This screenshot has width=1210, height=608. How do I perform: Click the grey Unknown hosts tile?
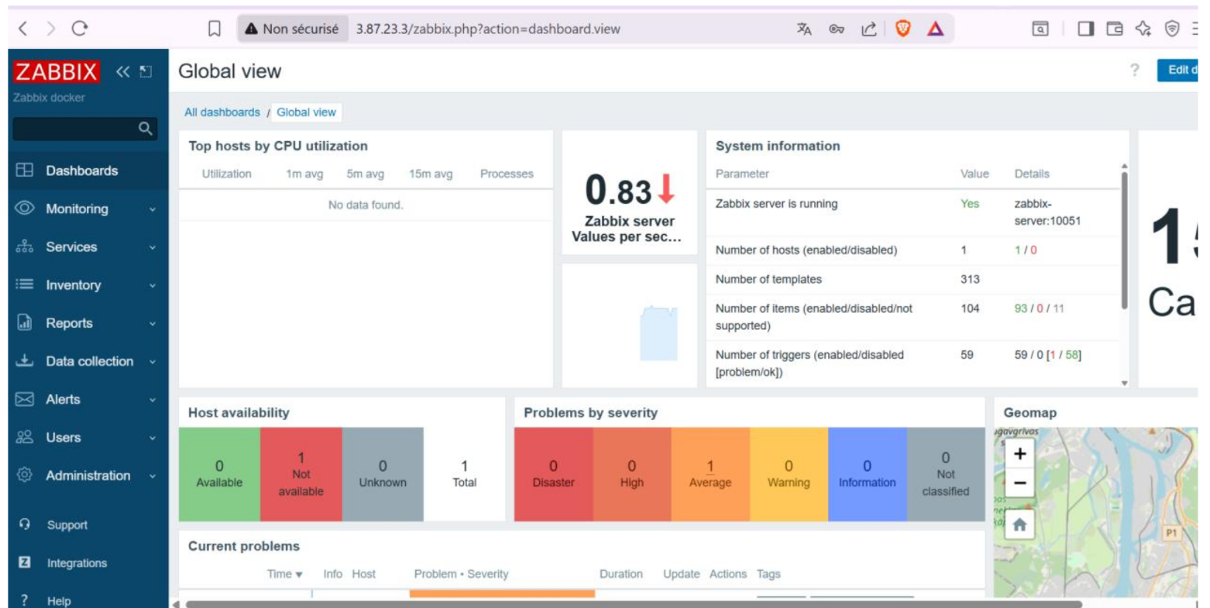pos(383,474)
